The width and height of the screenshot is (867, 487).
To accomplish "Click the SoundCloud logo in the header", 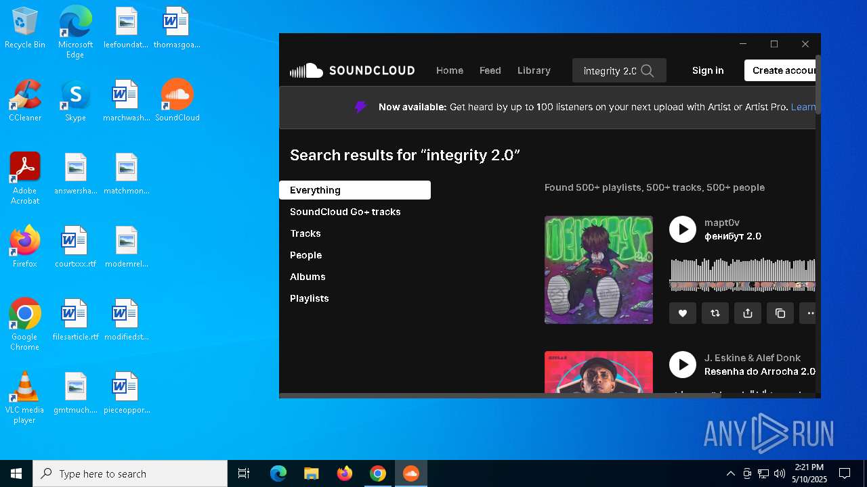I will coord(352,70).
